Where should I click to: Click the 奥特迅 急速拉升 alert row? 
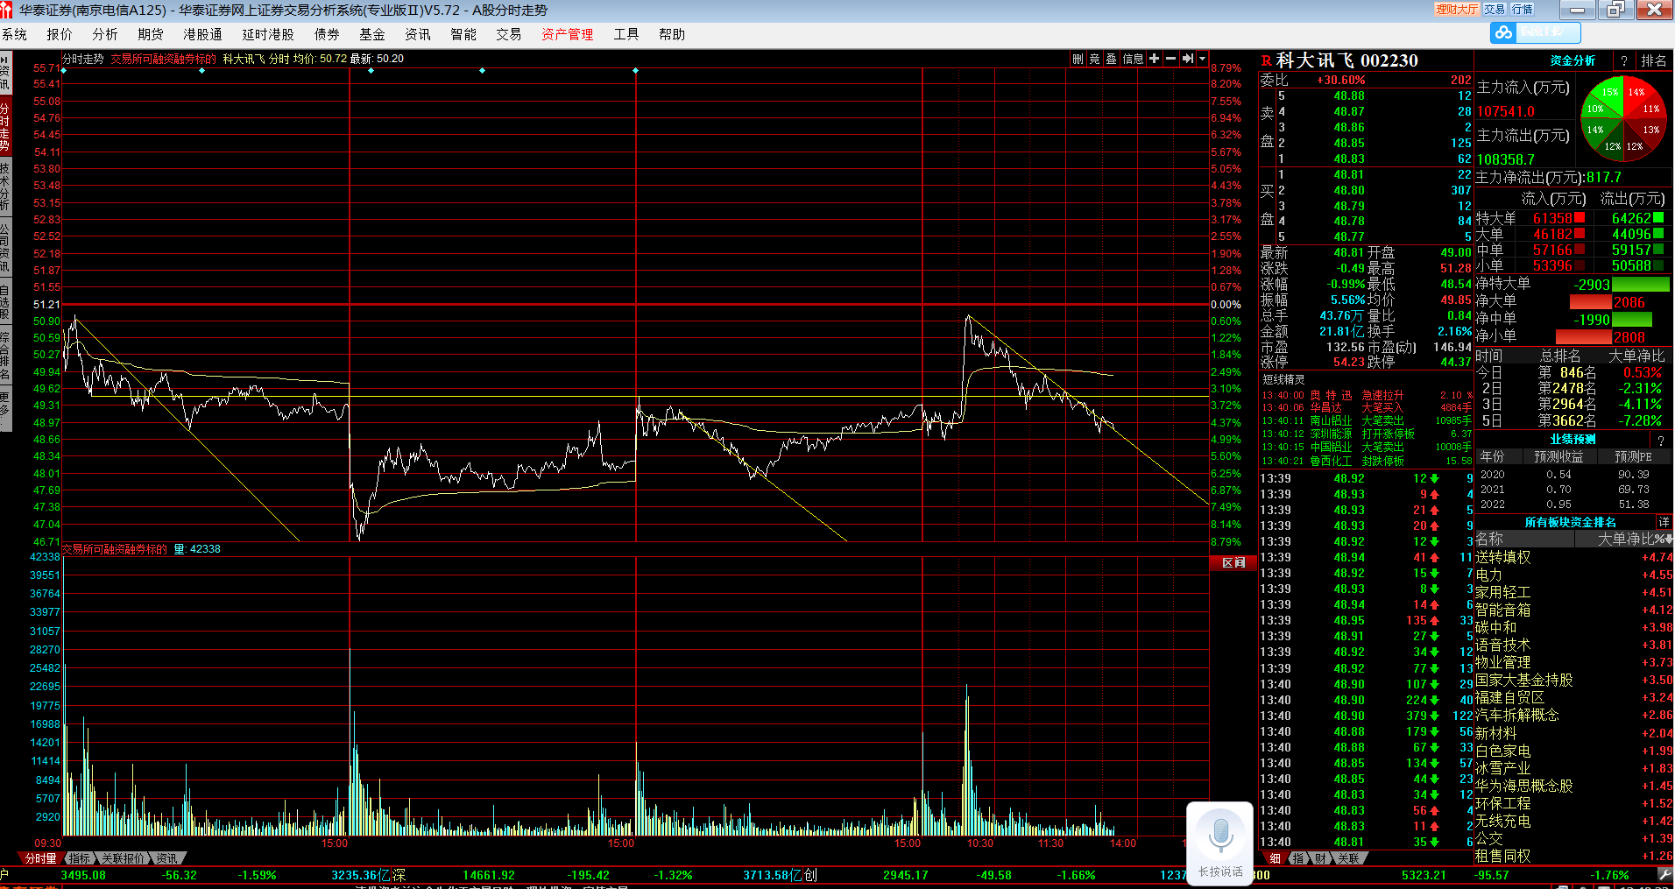[1366, 395]
